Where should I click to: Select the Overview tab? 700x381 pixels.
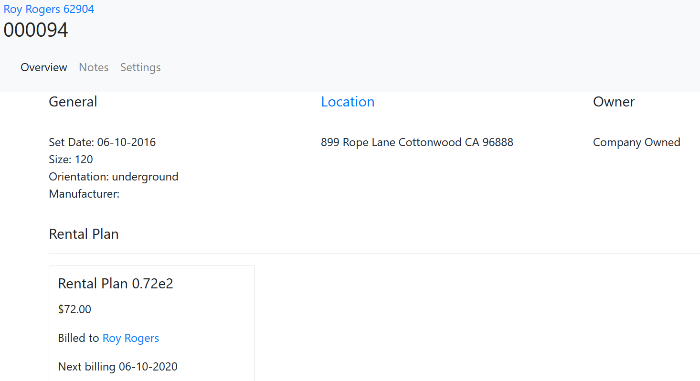coord(44,67)
